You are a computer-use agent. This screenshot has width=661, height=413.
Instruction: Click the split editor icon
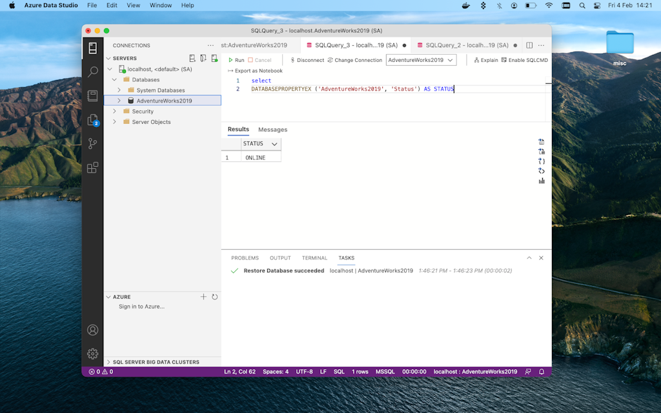529,45
